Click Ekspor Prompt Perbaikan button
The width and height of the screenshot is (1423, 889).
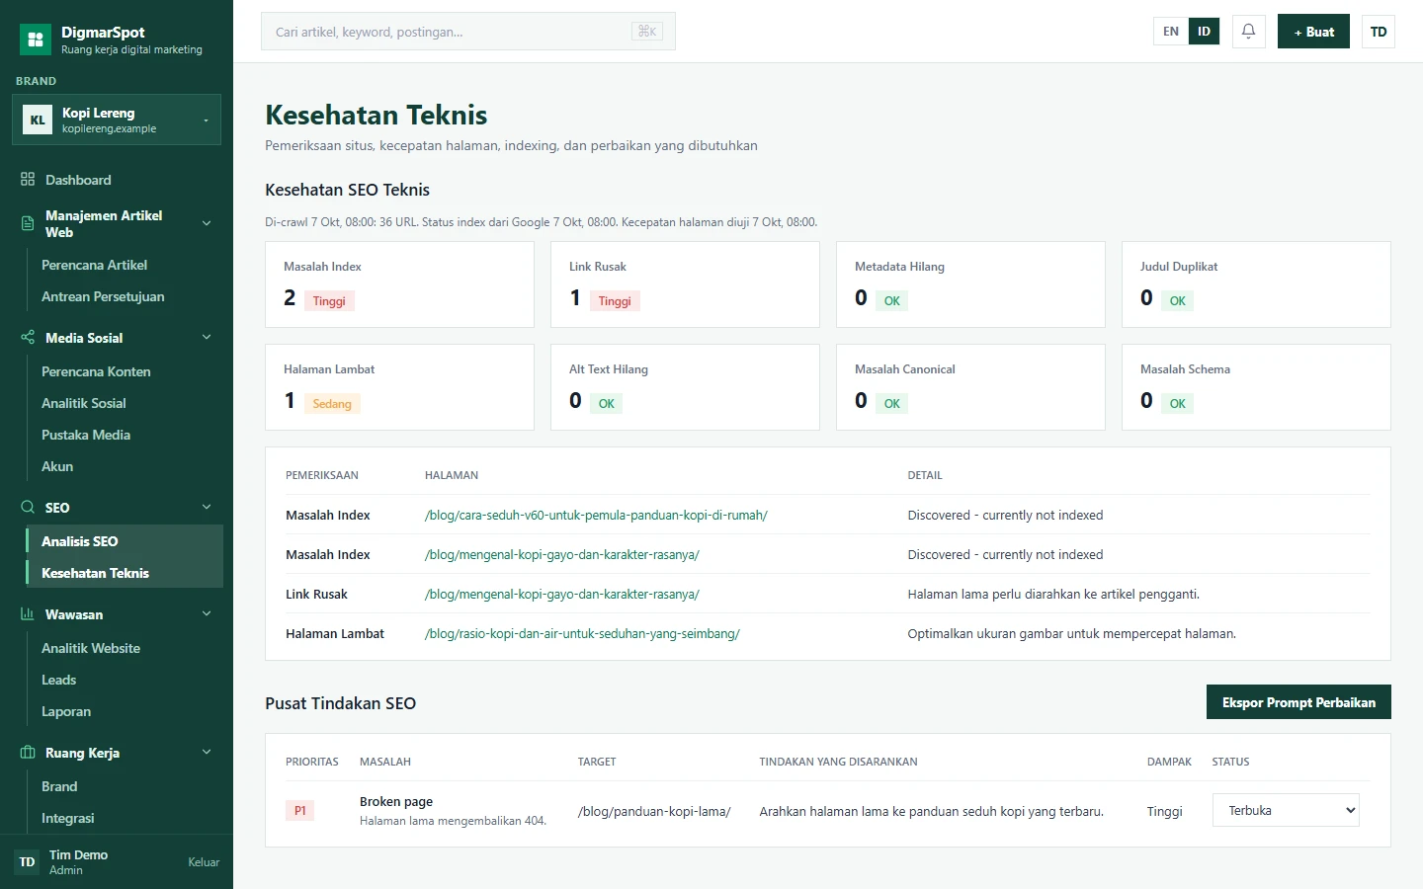click(x=1298, y=702)
